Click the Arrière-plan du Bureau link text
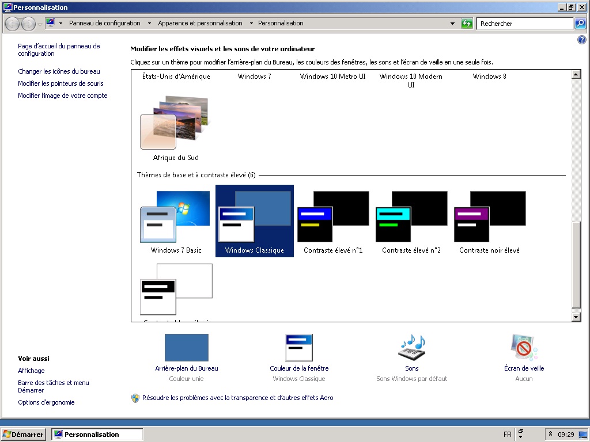Screen dimensions: 590x442 (x=187, y=368)
